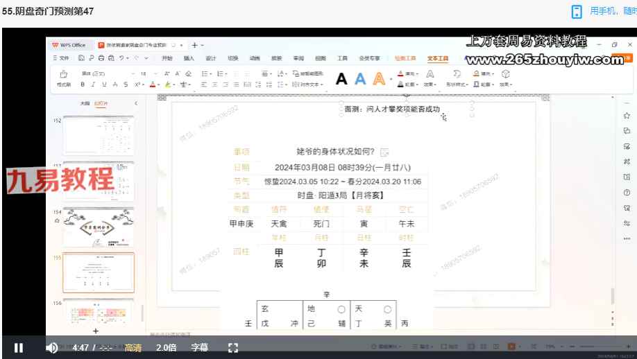
Task: Open new document tab plus button
Action: pyautogui.click(x=194, y=45)
